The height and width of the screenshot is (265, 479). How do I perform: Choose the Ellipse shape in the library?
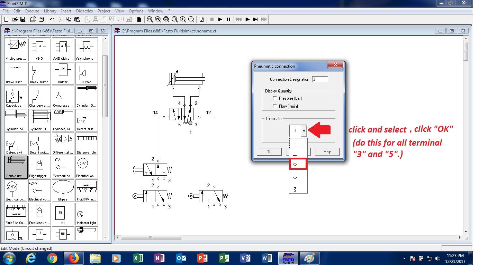point(63,190)
